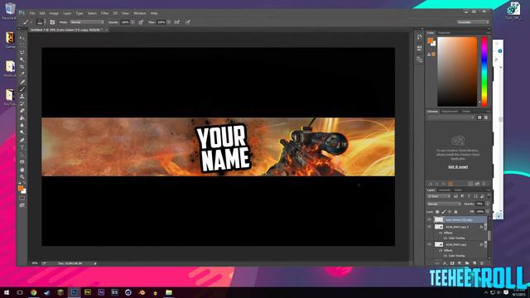Image resolution: width=530 pixels, height=298 pixels.
Task: Open the Brush Preset picker
Action: click(x=41, y=22)
